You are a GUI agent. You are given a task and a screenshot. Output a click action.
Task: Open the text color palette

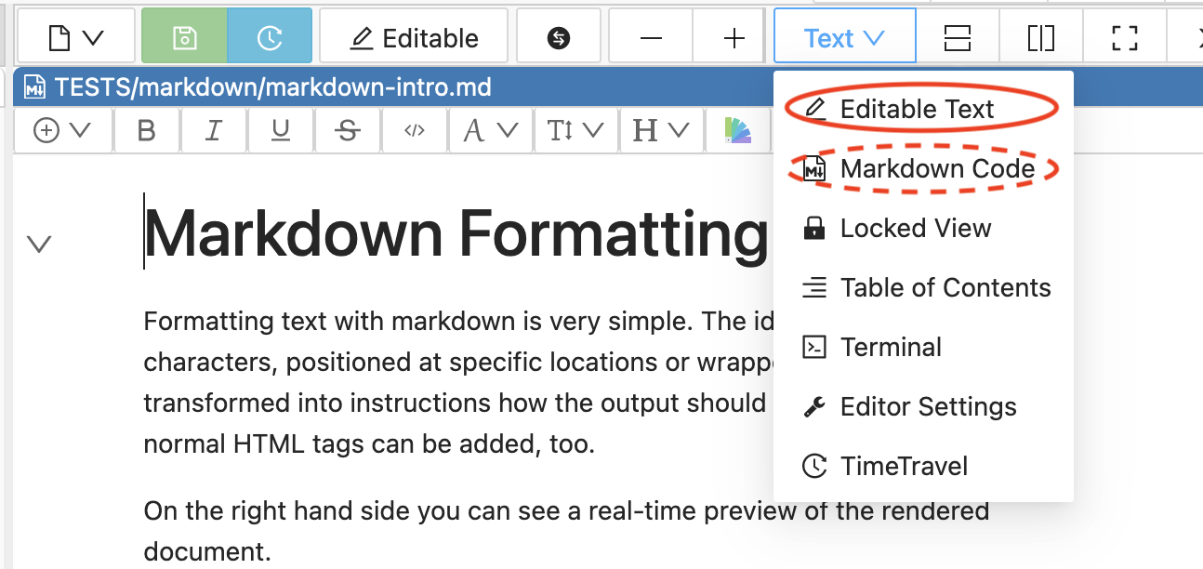tap(737, 131)
